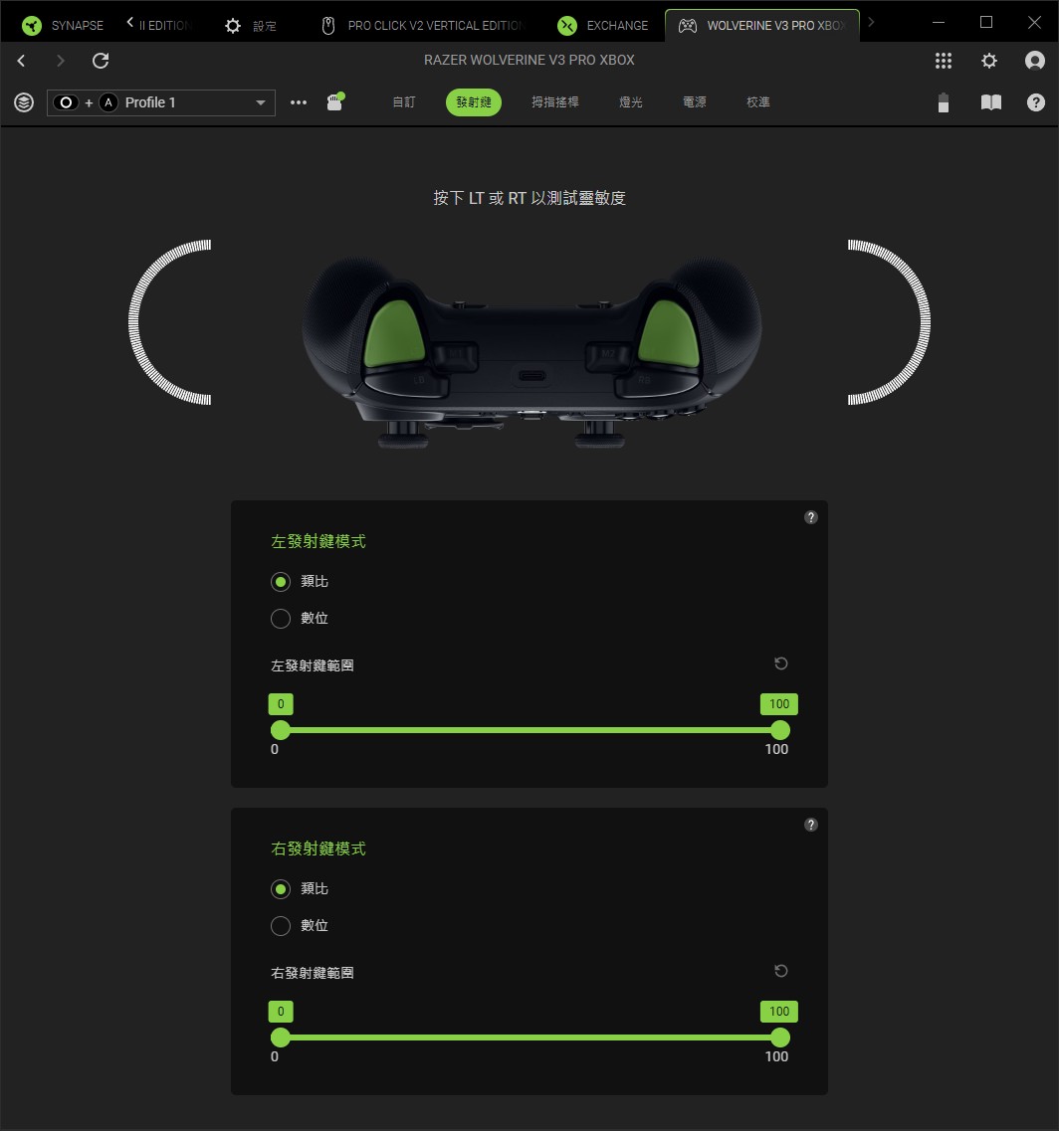This screenshot has width=1059, height=1131.
Task: Select 數位 for right trigger mode
Action: pos(281,925)
